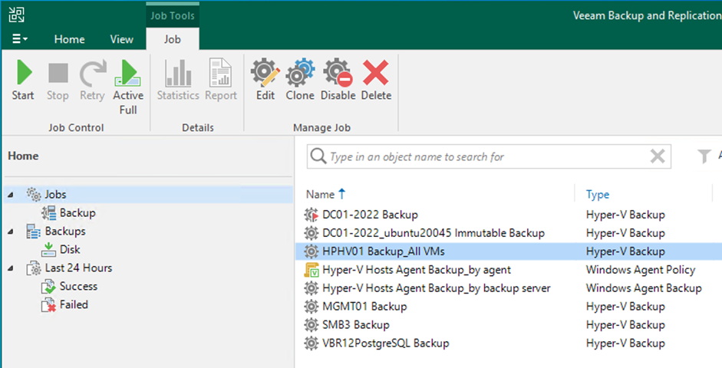Viewport: 722px width, 368px height.
Task: Collapse the Last 24 Hours node
Action: [11, 268]
